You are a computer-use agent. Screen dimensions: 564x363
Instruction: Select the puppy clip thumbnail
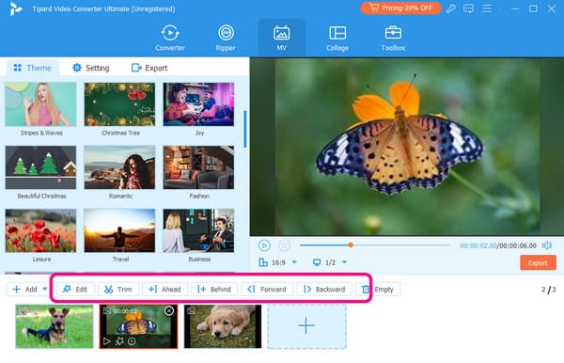pos(223,326)
